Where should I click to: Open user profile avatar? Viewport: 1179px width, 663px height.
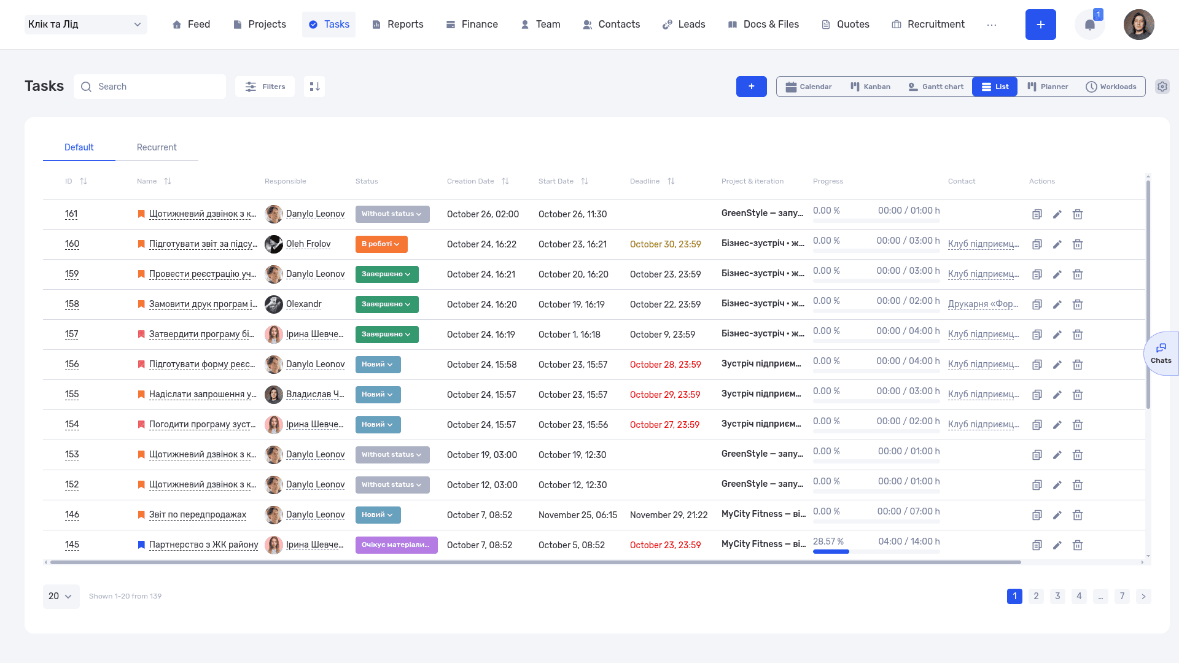1138,25
